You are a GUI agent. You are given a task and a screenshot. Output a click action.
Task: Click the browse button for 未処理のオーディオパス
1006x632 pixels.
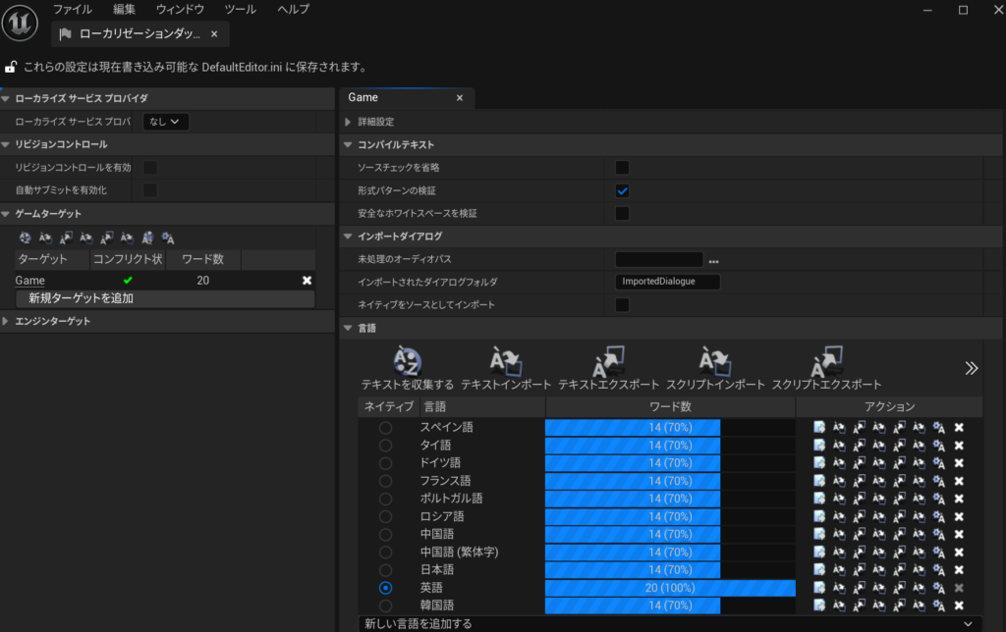[x=714, y=260]
